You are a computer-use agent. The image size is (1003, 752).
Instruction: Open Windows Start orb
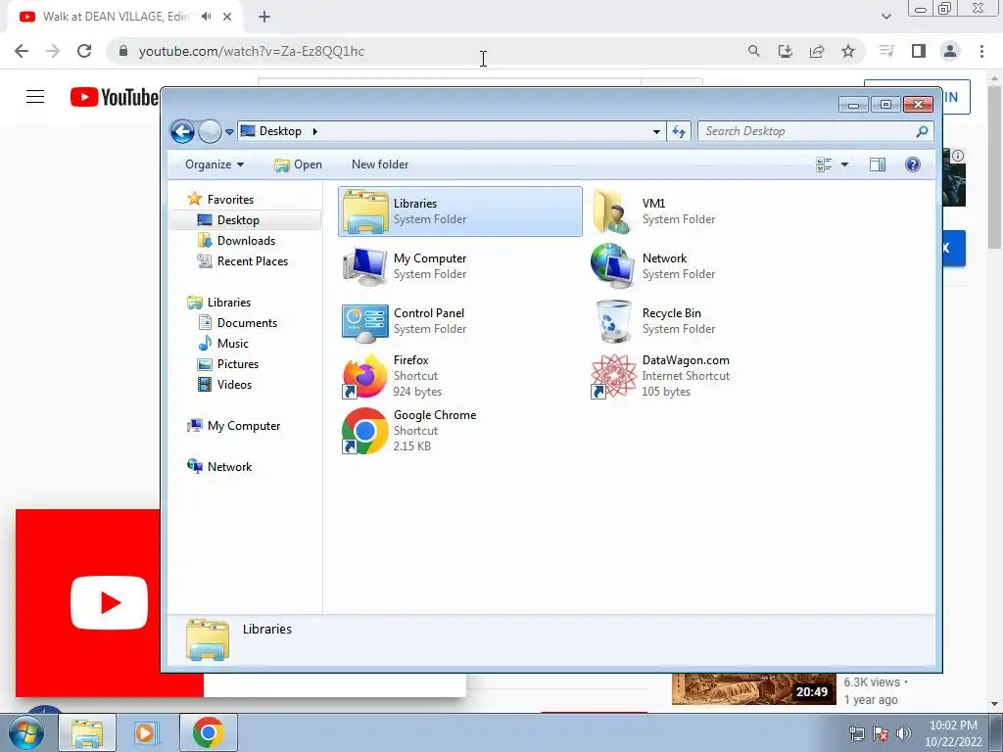tap(25, 732)
